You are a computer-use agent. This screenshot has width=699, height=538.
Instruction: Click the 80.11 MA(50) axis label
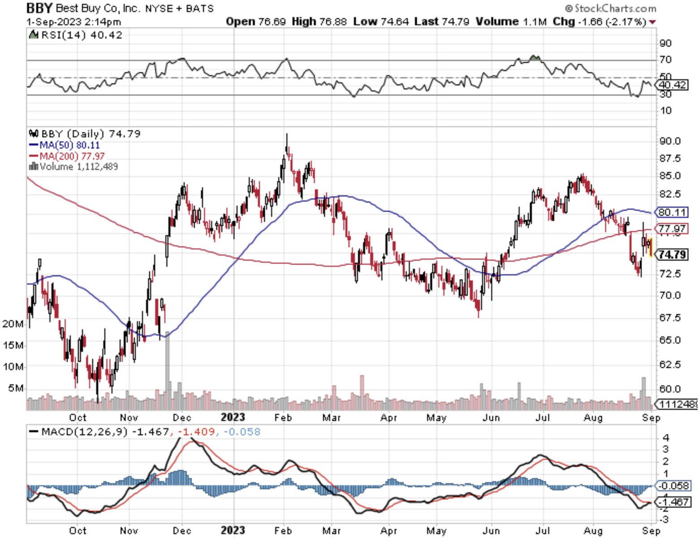(x=672, y=212)
